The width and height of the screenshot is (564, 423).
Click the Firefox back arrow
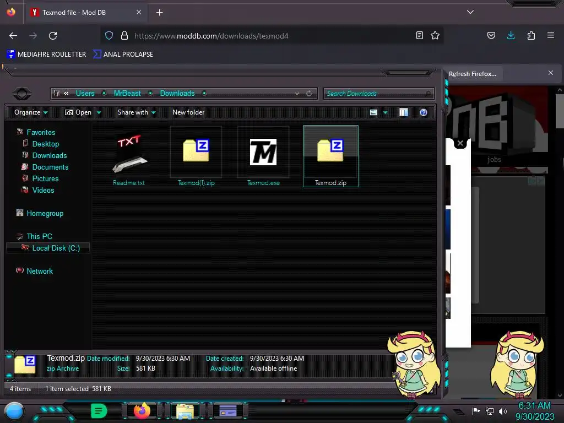[13, 36]
